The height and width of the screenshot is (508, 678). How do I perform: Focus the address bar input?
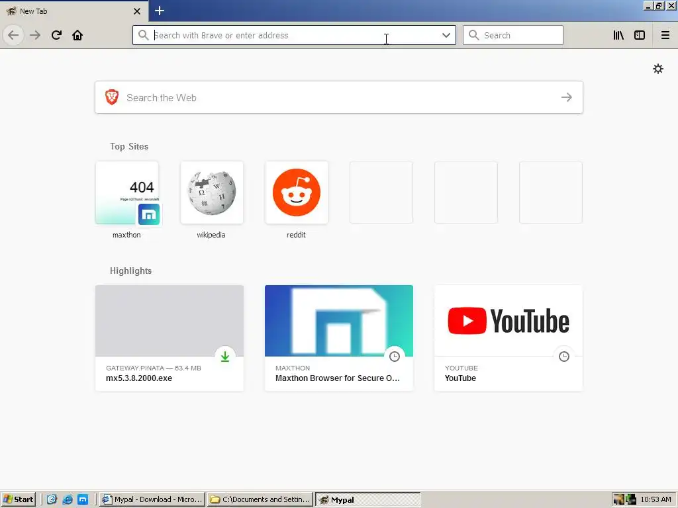(x=294, y=35)
